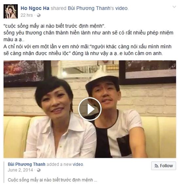This screenshot has width=180, height=185.
Task: Click the globe privacy icon beside 22 hrs
Action: pyautogui.click(x=39, y=15)
